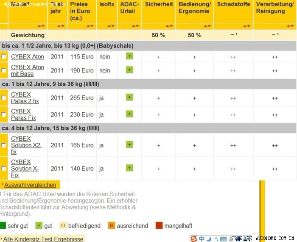Sort by the Sicherheit column arrows
Image resolution: width=297 pixels, height=242 pixels.
169,26
